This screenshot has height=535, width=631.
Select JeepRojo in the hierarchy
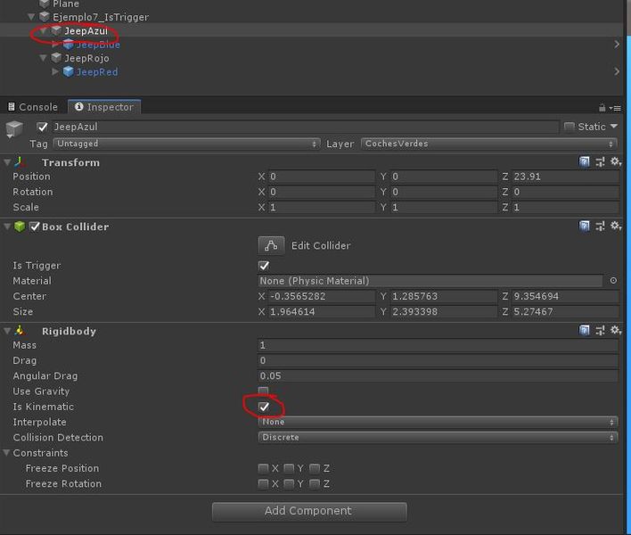(86, 58)
